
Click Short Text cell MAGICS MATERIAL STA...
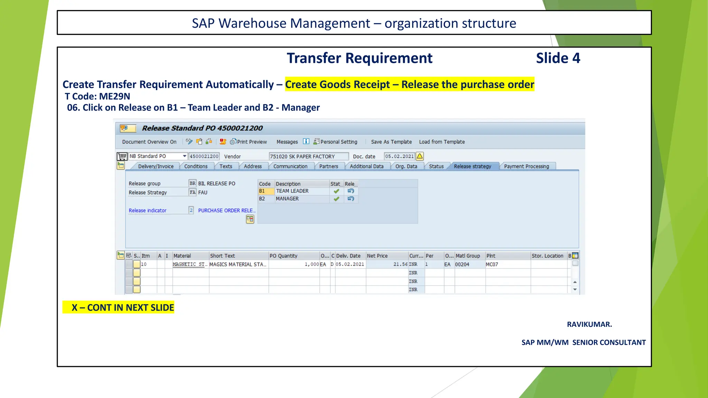pos(239,264)
